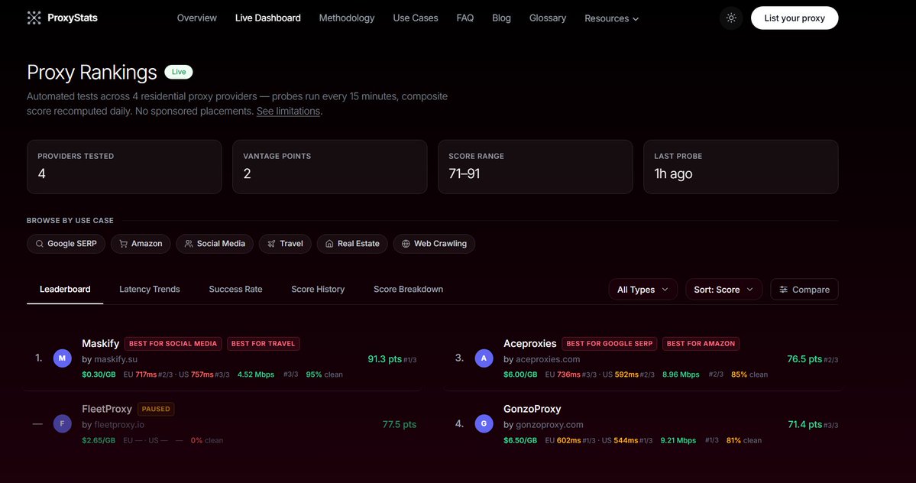The width and height of the screenshot is (916, 483).
Task: Switch to the Score History tab
Action: pos(318,289)
